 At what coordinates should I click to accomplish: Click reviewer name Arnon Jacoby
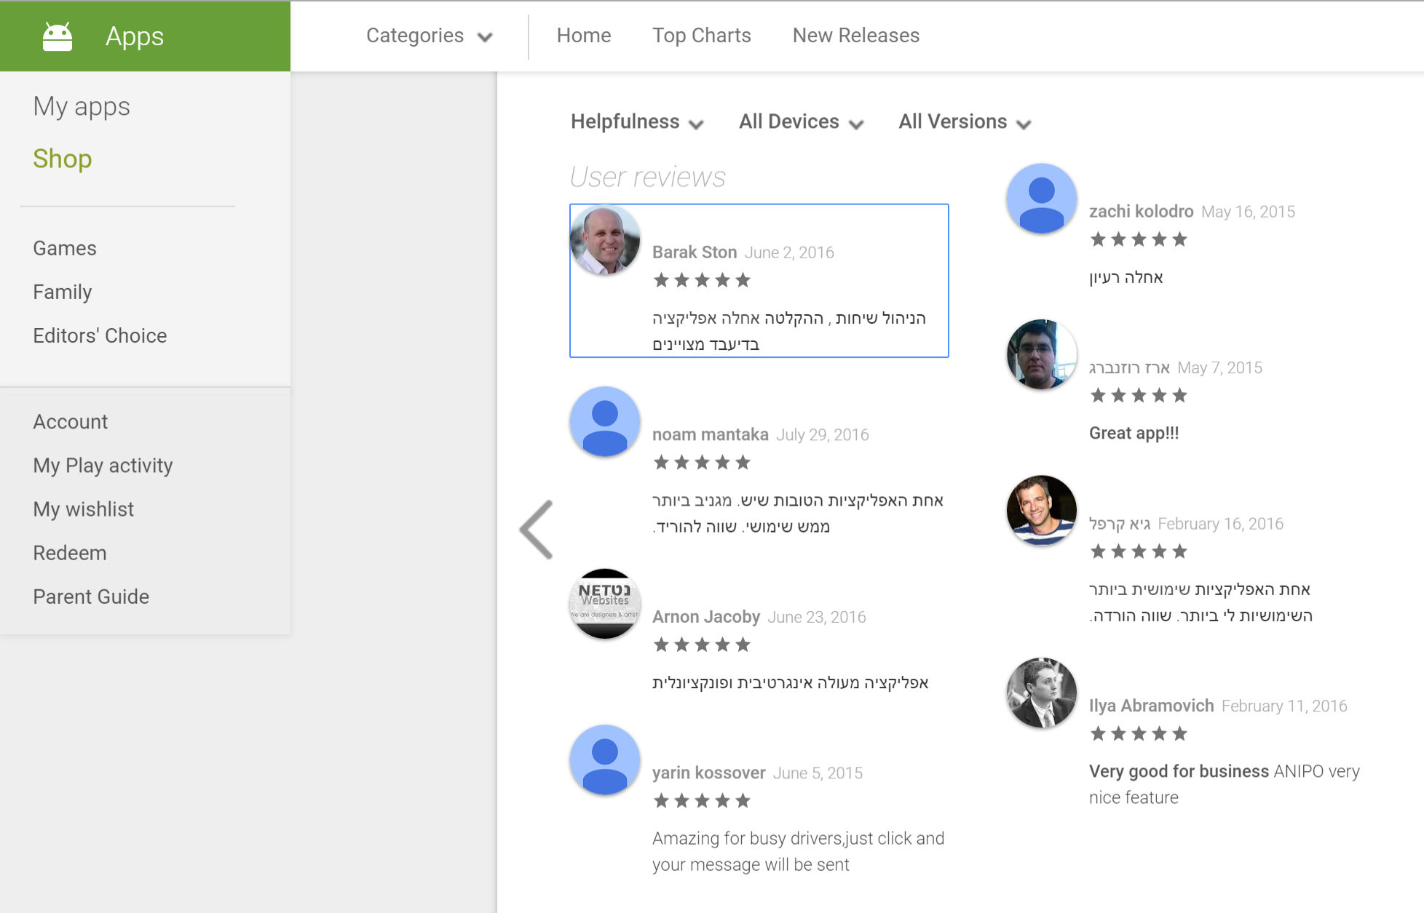[706, 617]
